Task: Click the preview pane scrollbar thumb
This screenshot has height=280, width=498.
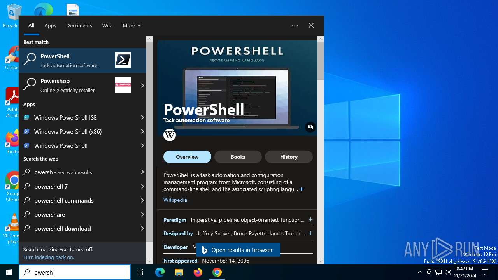Action: (x=321, y=61)
